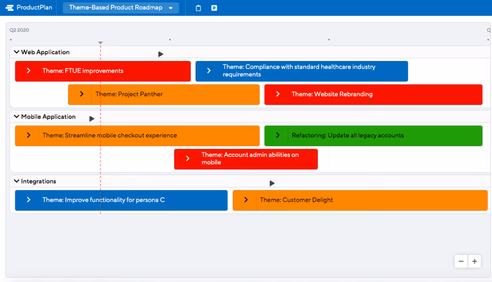The height and width of the screenshot is (282, 492).
Task: Select the Theme: Improve functionality for persona C bar
Action: (x=121, y=200)
